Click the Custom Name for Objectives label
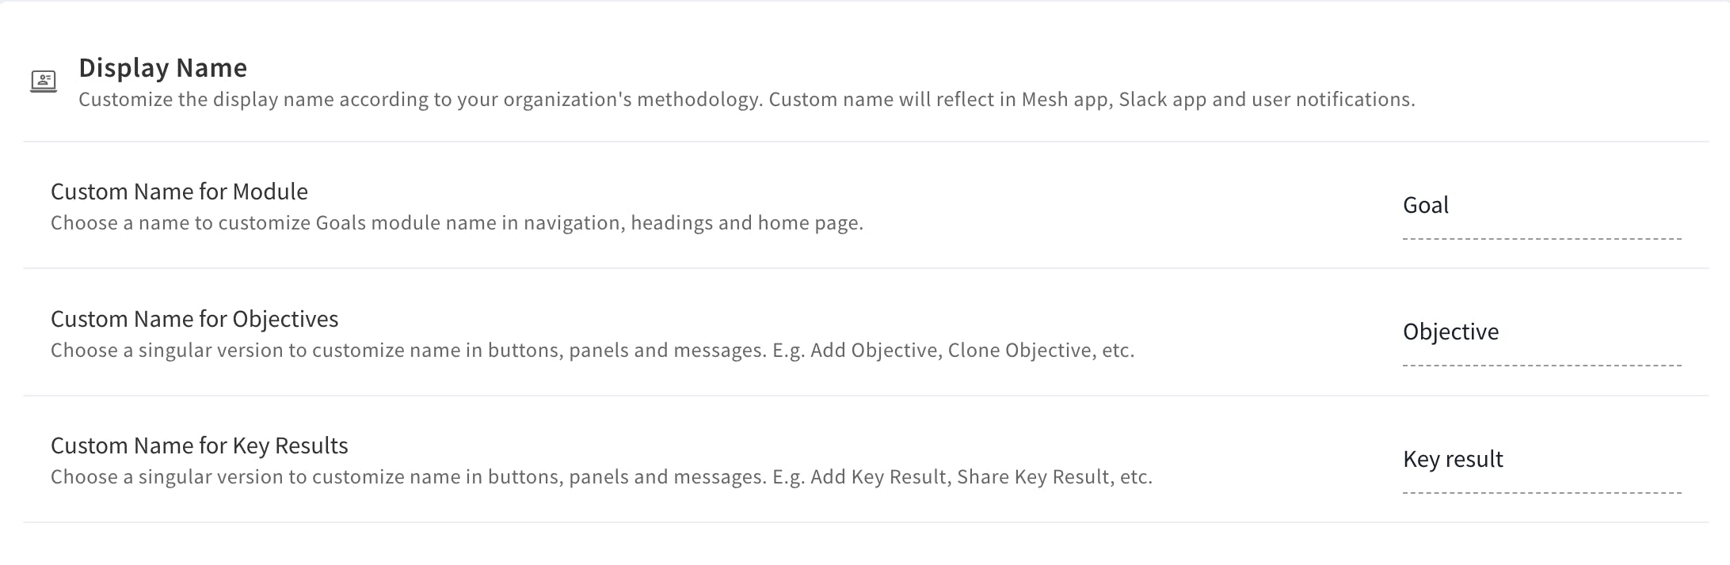The width and height of the screenshot is (1730, 565). click(x=194, y=319)
